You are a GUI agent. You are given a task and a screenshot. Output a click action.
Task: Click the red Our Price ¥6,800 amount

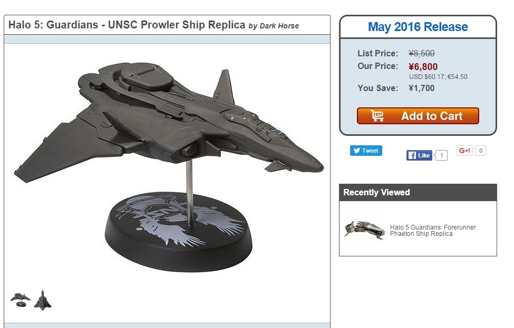click(423, 67)
